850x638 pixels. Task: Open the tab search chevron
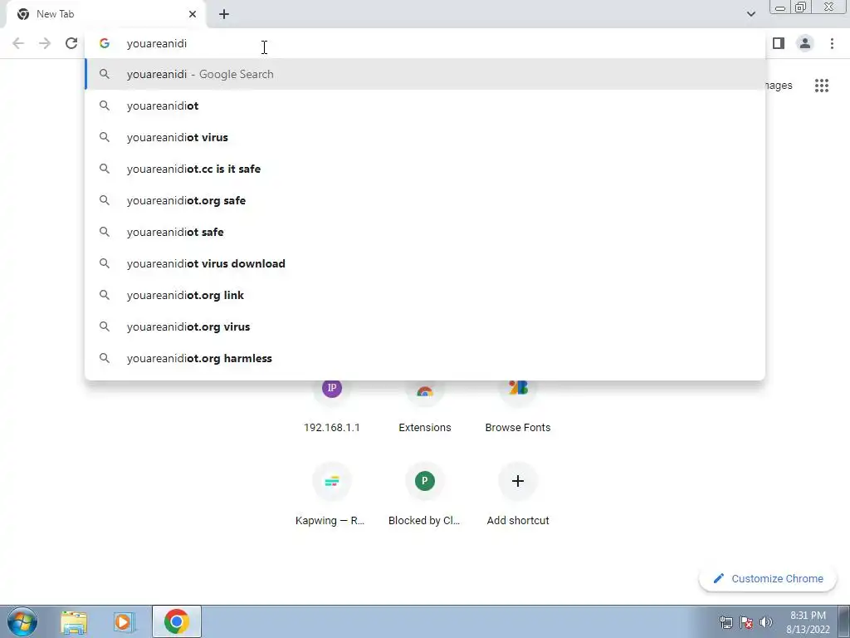tap(750, 14)
